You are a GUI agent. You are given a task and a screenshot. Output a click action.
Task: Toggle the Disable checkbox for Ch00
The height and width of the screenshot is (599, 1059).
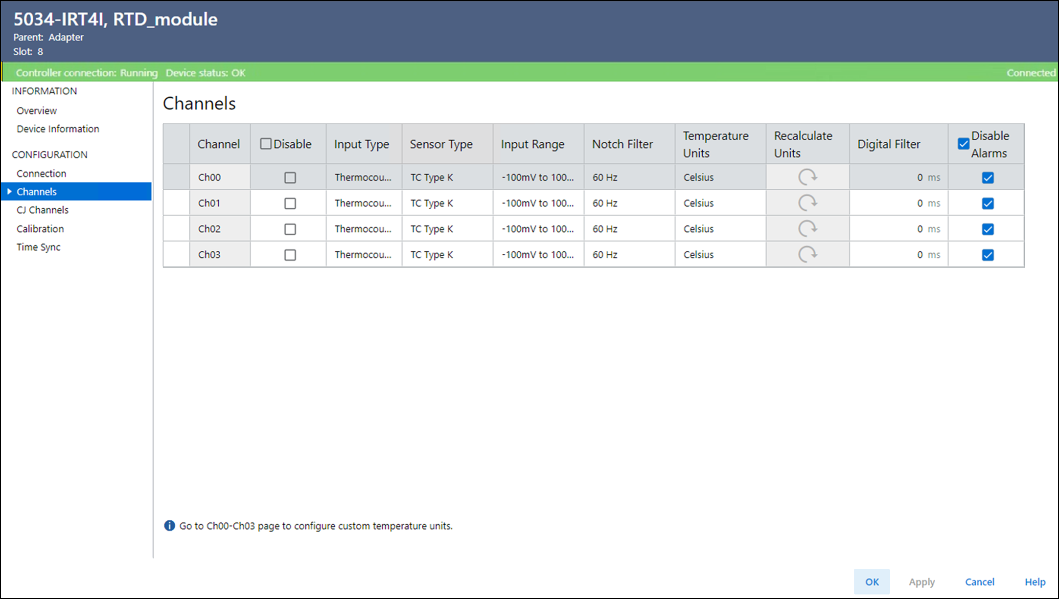[x=290, y=177]
